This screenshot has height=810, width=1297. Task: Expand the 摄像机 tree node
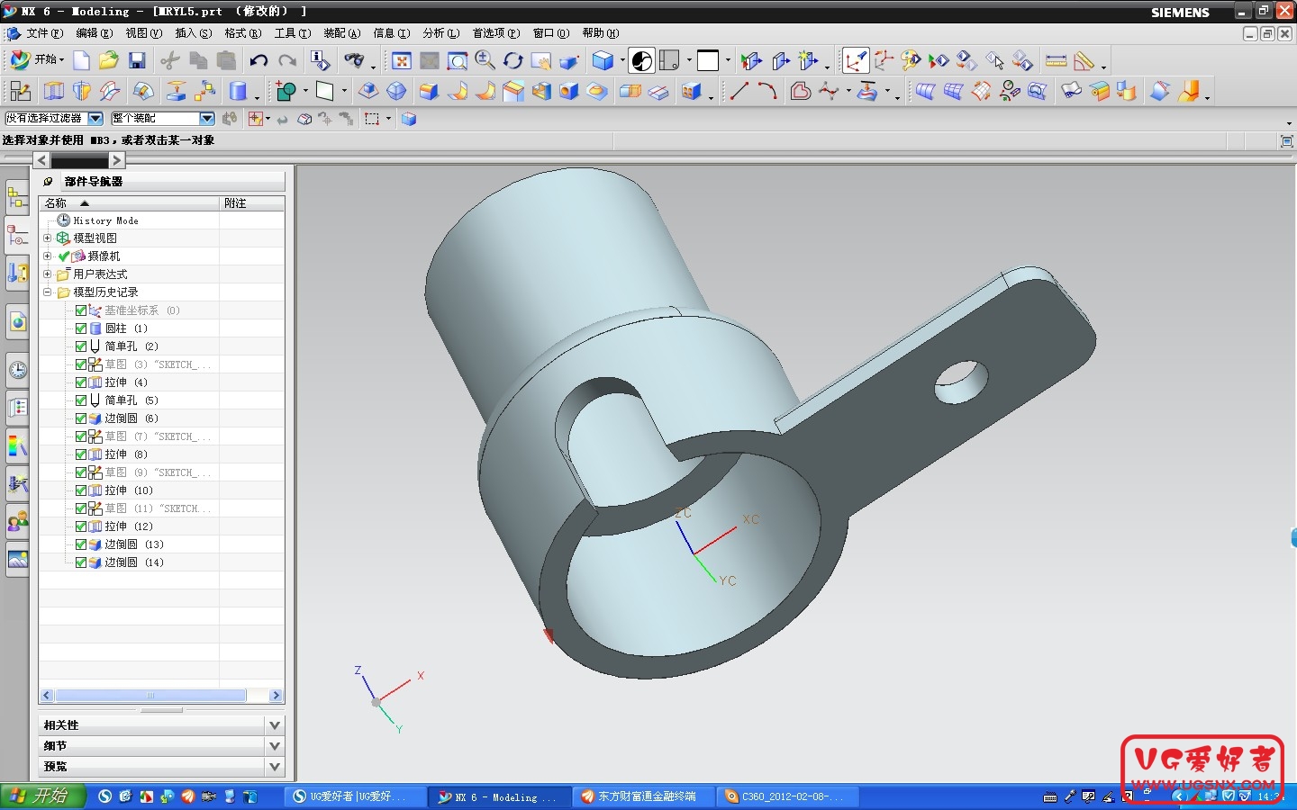(48, 256)
